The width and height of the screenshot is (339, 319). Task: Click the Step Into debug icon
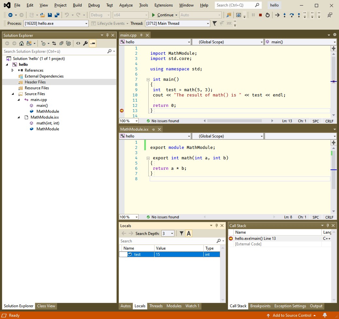click(x=285, y=15)
